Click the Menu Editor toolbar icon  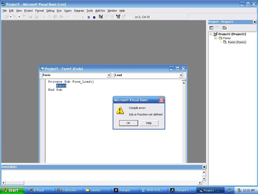tap(24, 17)
